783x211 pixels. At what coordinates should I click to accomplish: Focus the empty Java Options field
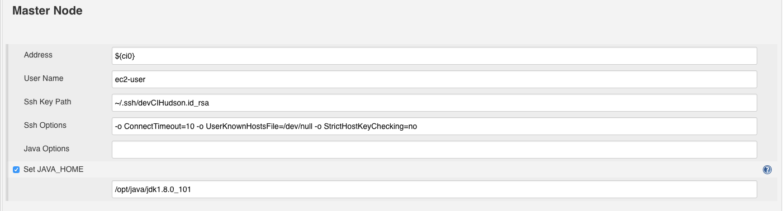434,150
